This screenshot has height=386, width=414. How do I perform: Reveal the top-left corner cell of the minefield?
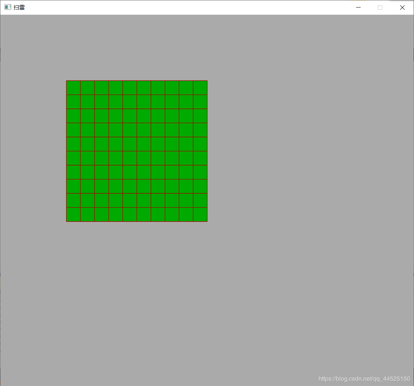[73, 88]
